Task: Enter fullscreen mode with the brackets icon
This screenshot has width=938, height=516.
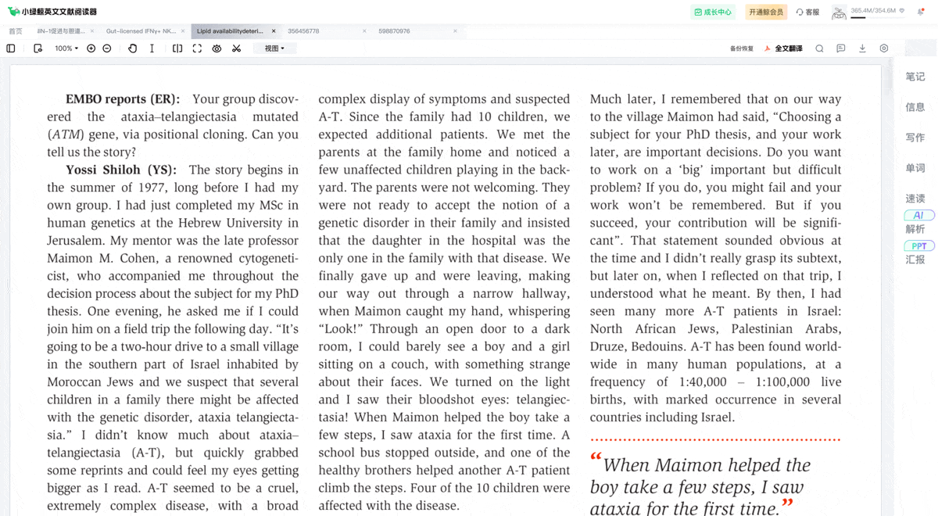Action: (x=197, y=48)
